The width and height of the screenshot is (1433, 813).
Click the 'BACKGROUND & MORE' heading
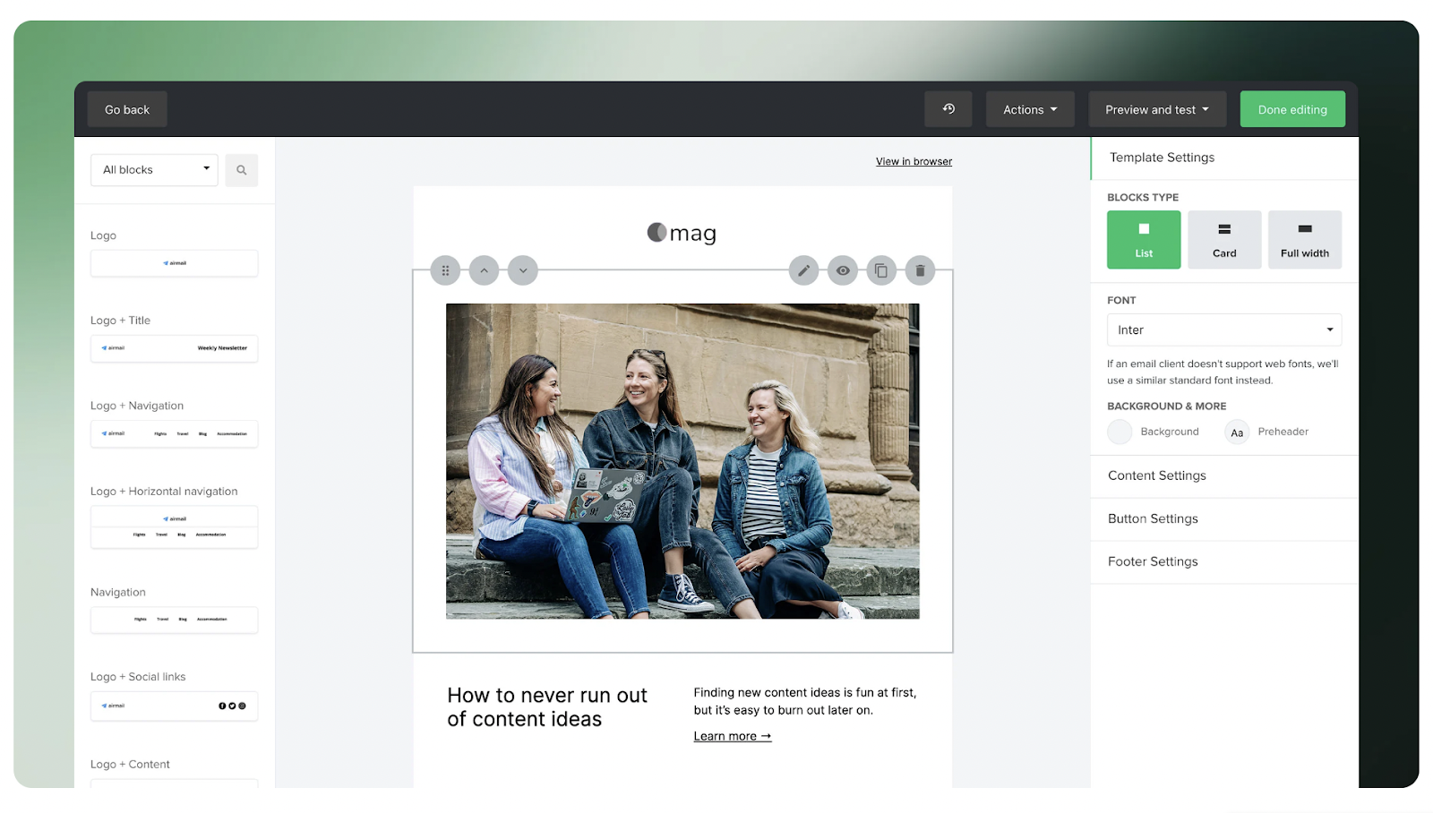tap(1167, 406)
